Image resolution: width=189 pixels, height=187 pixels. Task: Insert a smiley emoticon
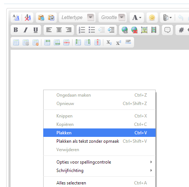click(x=152, y=18)
